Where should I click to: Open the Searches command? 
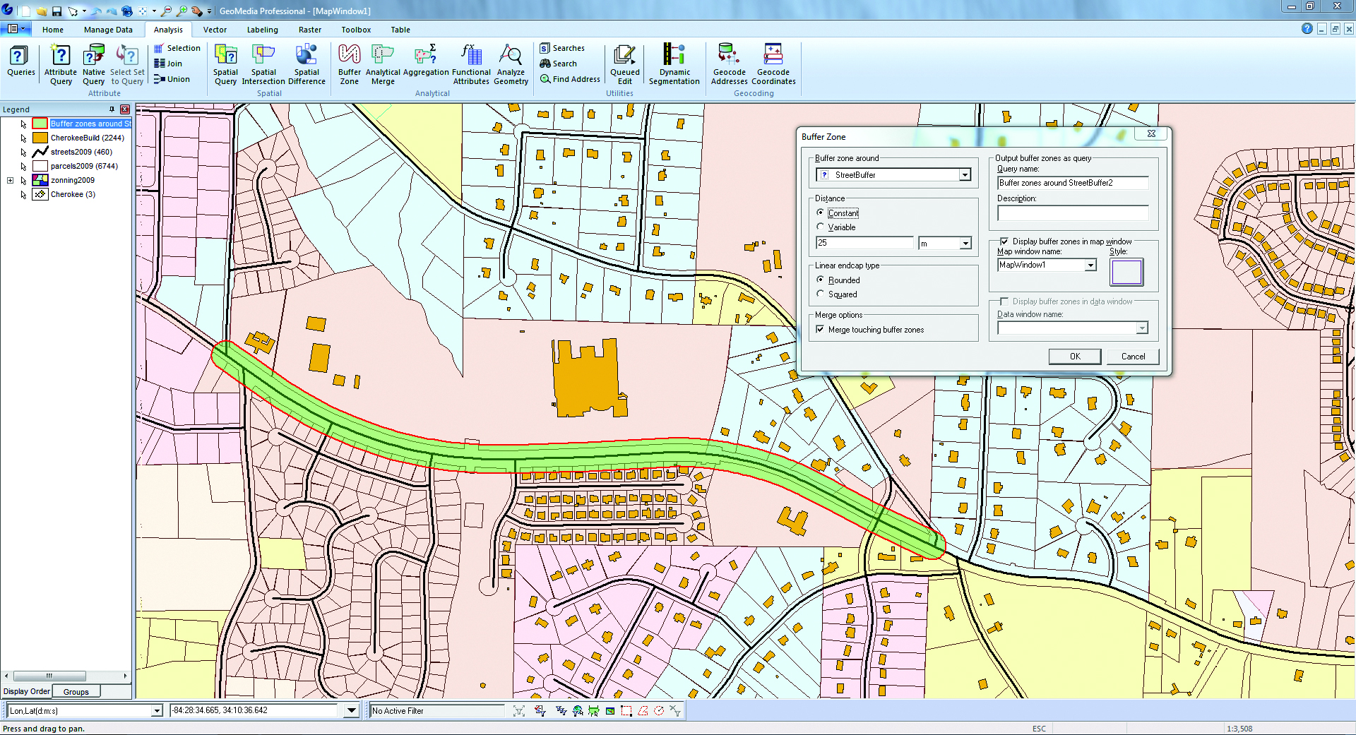562,48
